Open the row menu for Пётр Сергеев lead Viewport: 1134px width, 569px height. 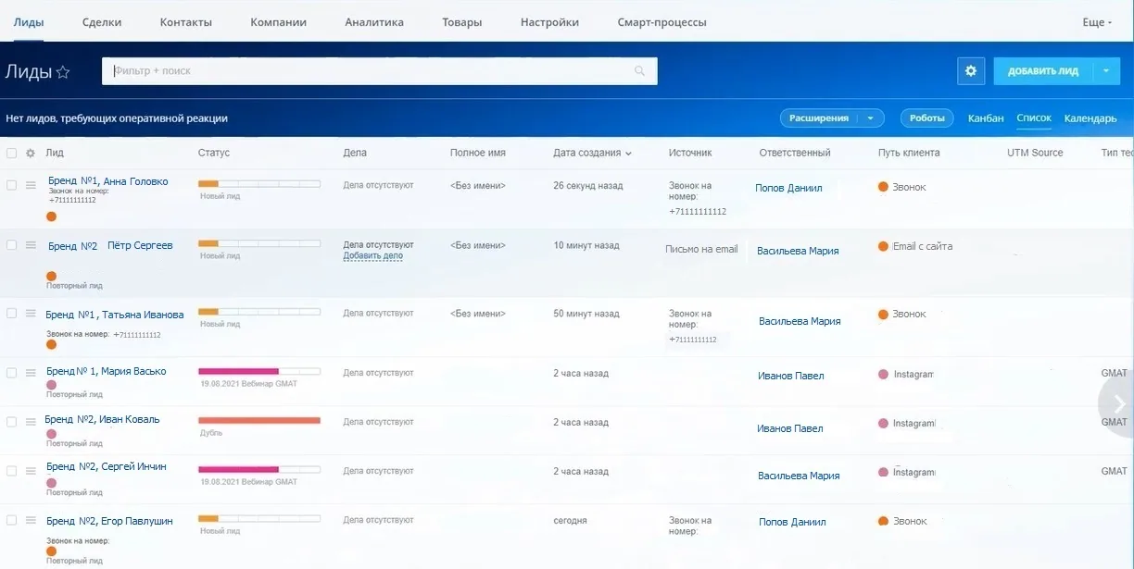point(31,245)
